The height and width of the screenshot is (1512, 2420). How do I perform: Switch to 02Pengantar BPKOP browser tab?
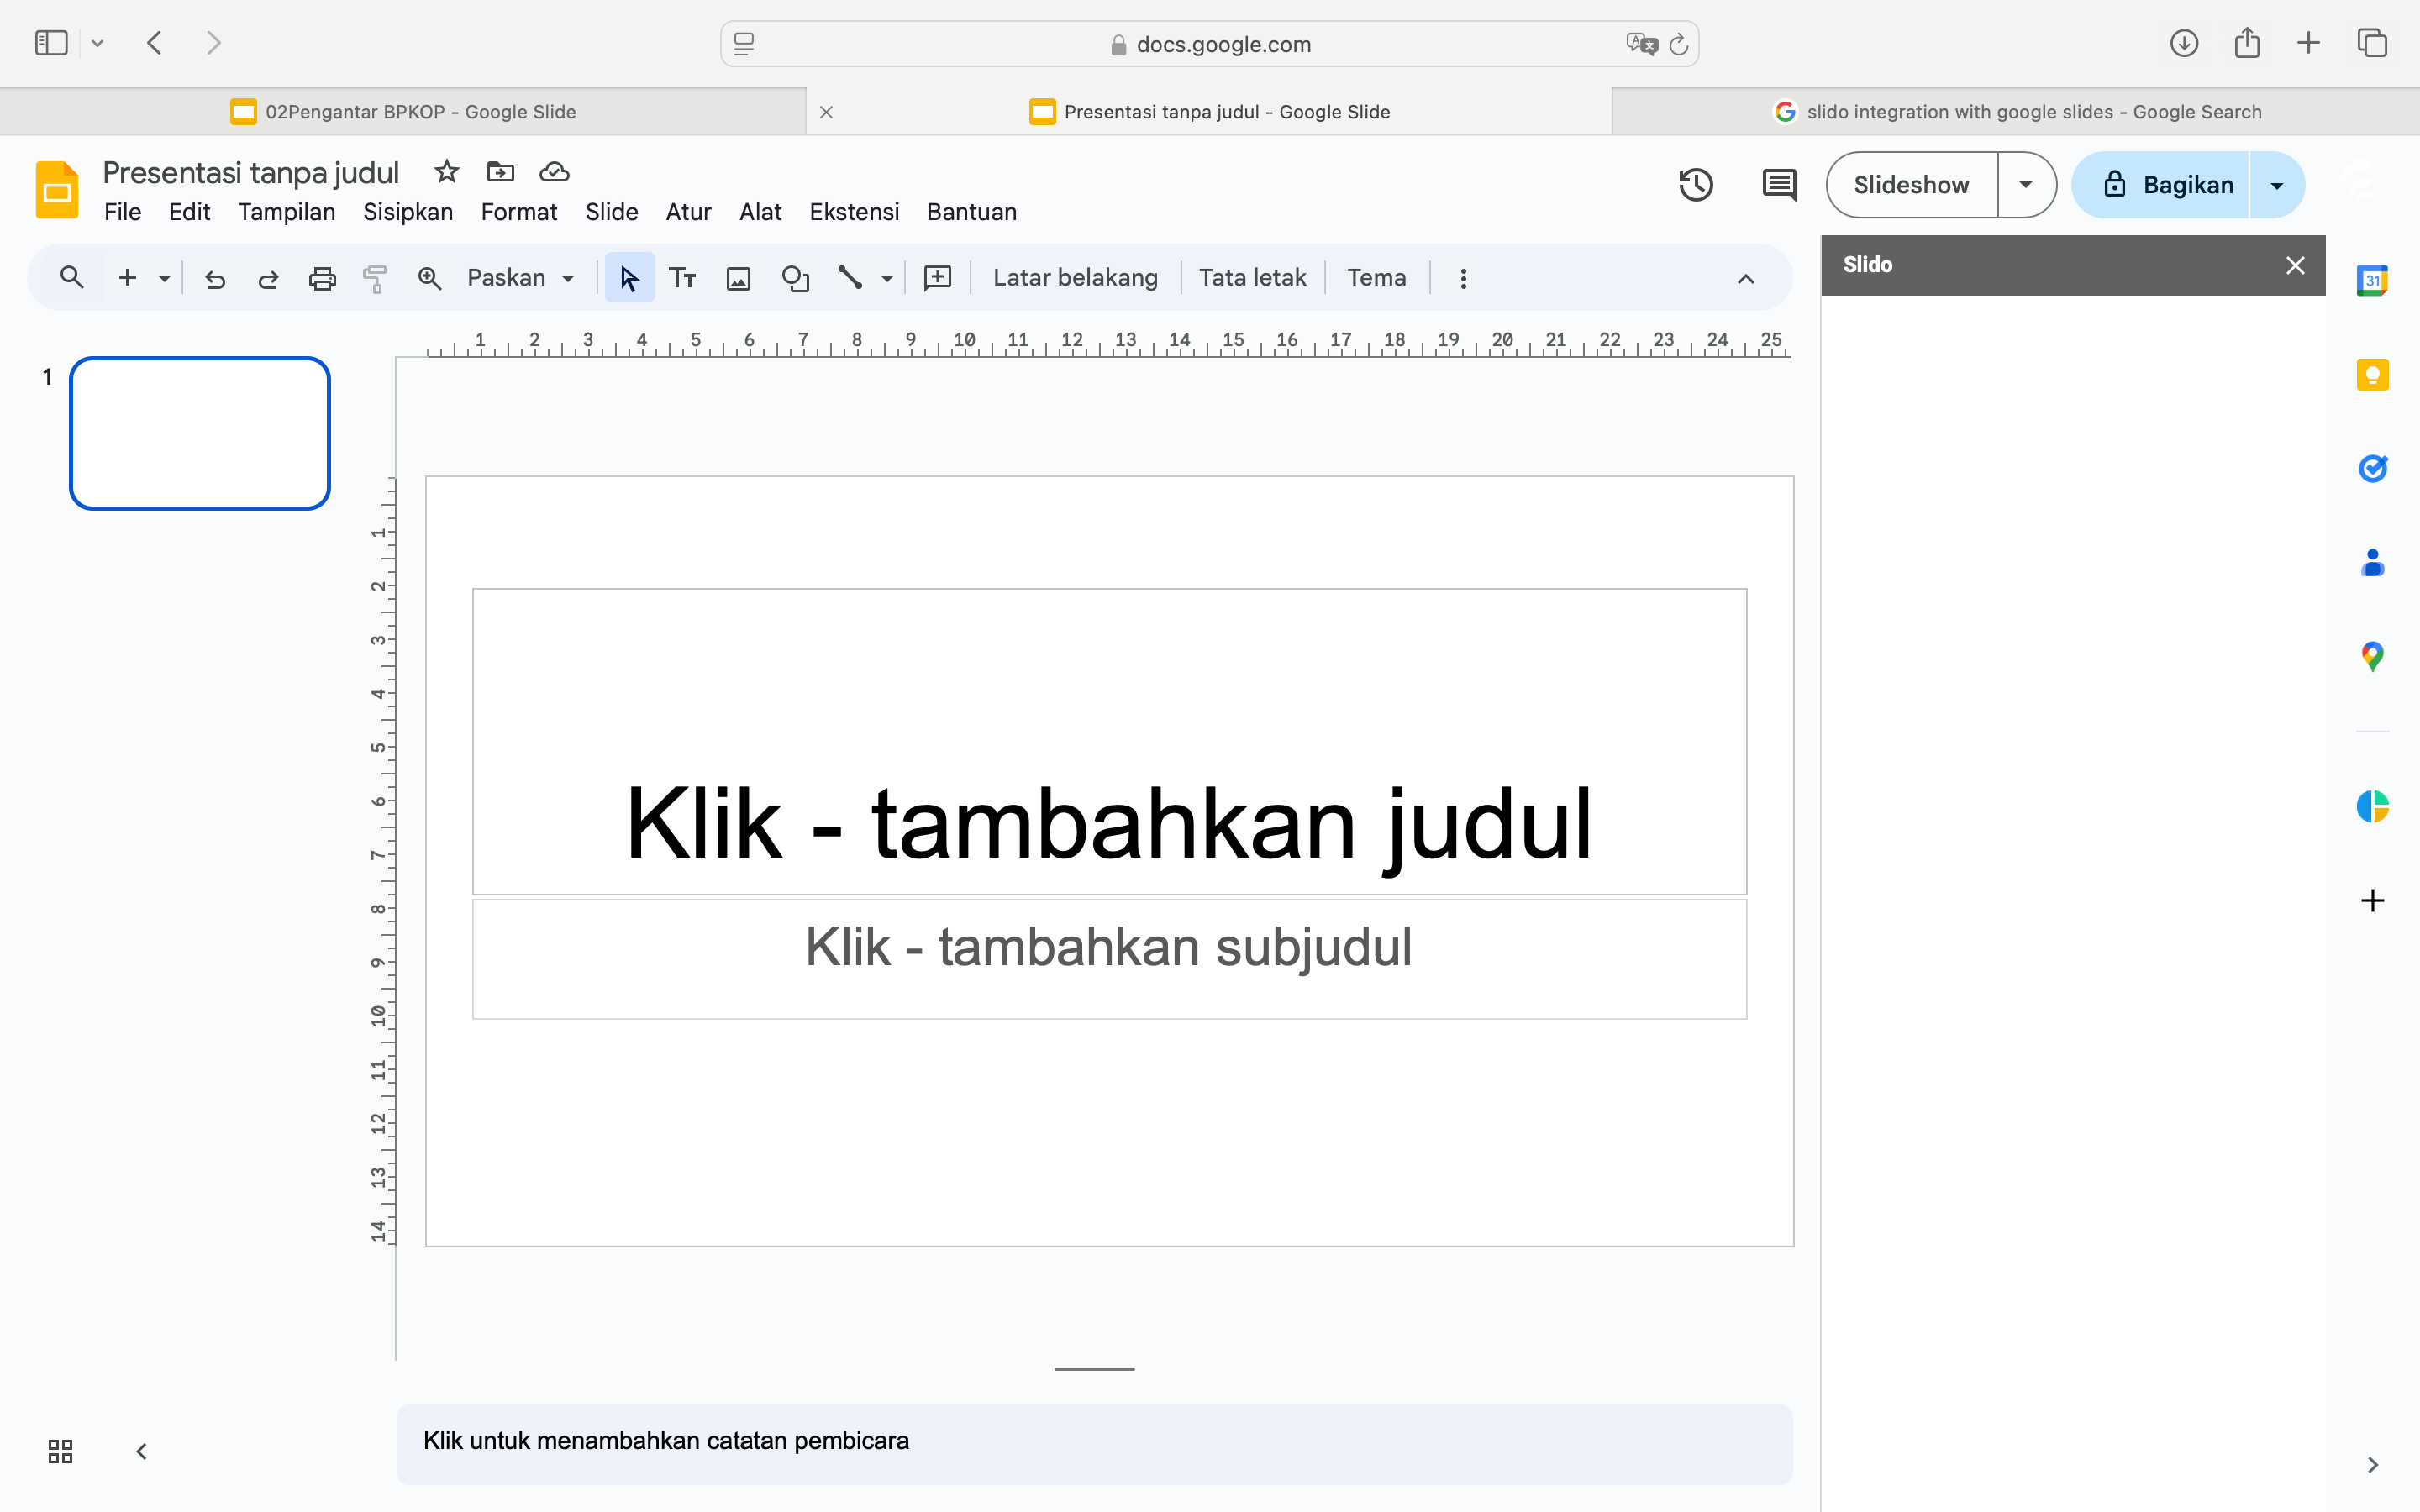click(403, 112)
